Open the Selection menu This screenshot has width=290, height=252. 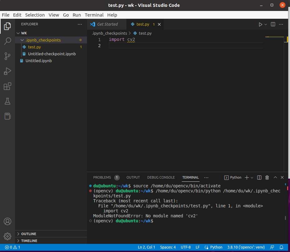click(35, 15)
